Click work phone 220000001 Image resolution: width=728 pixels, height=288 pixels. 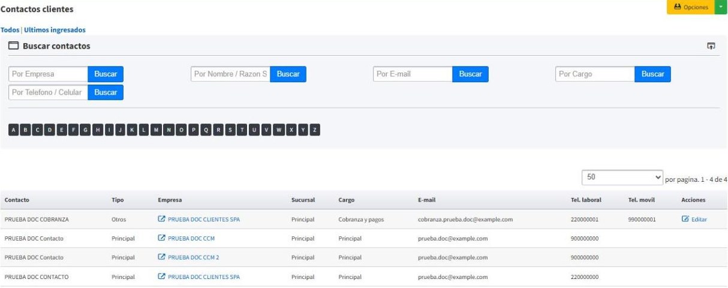[585, 220]
